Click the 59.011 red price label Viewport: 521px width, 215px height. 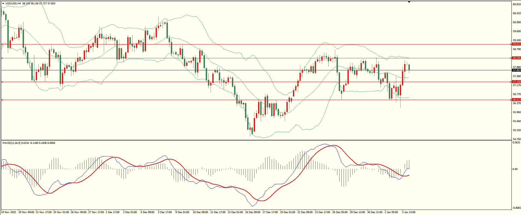(x=516, y=44)
